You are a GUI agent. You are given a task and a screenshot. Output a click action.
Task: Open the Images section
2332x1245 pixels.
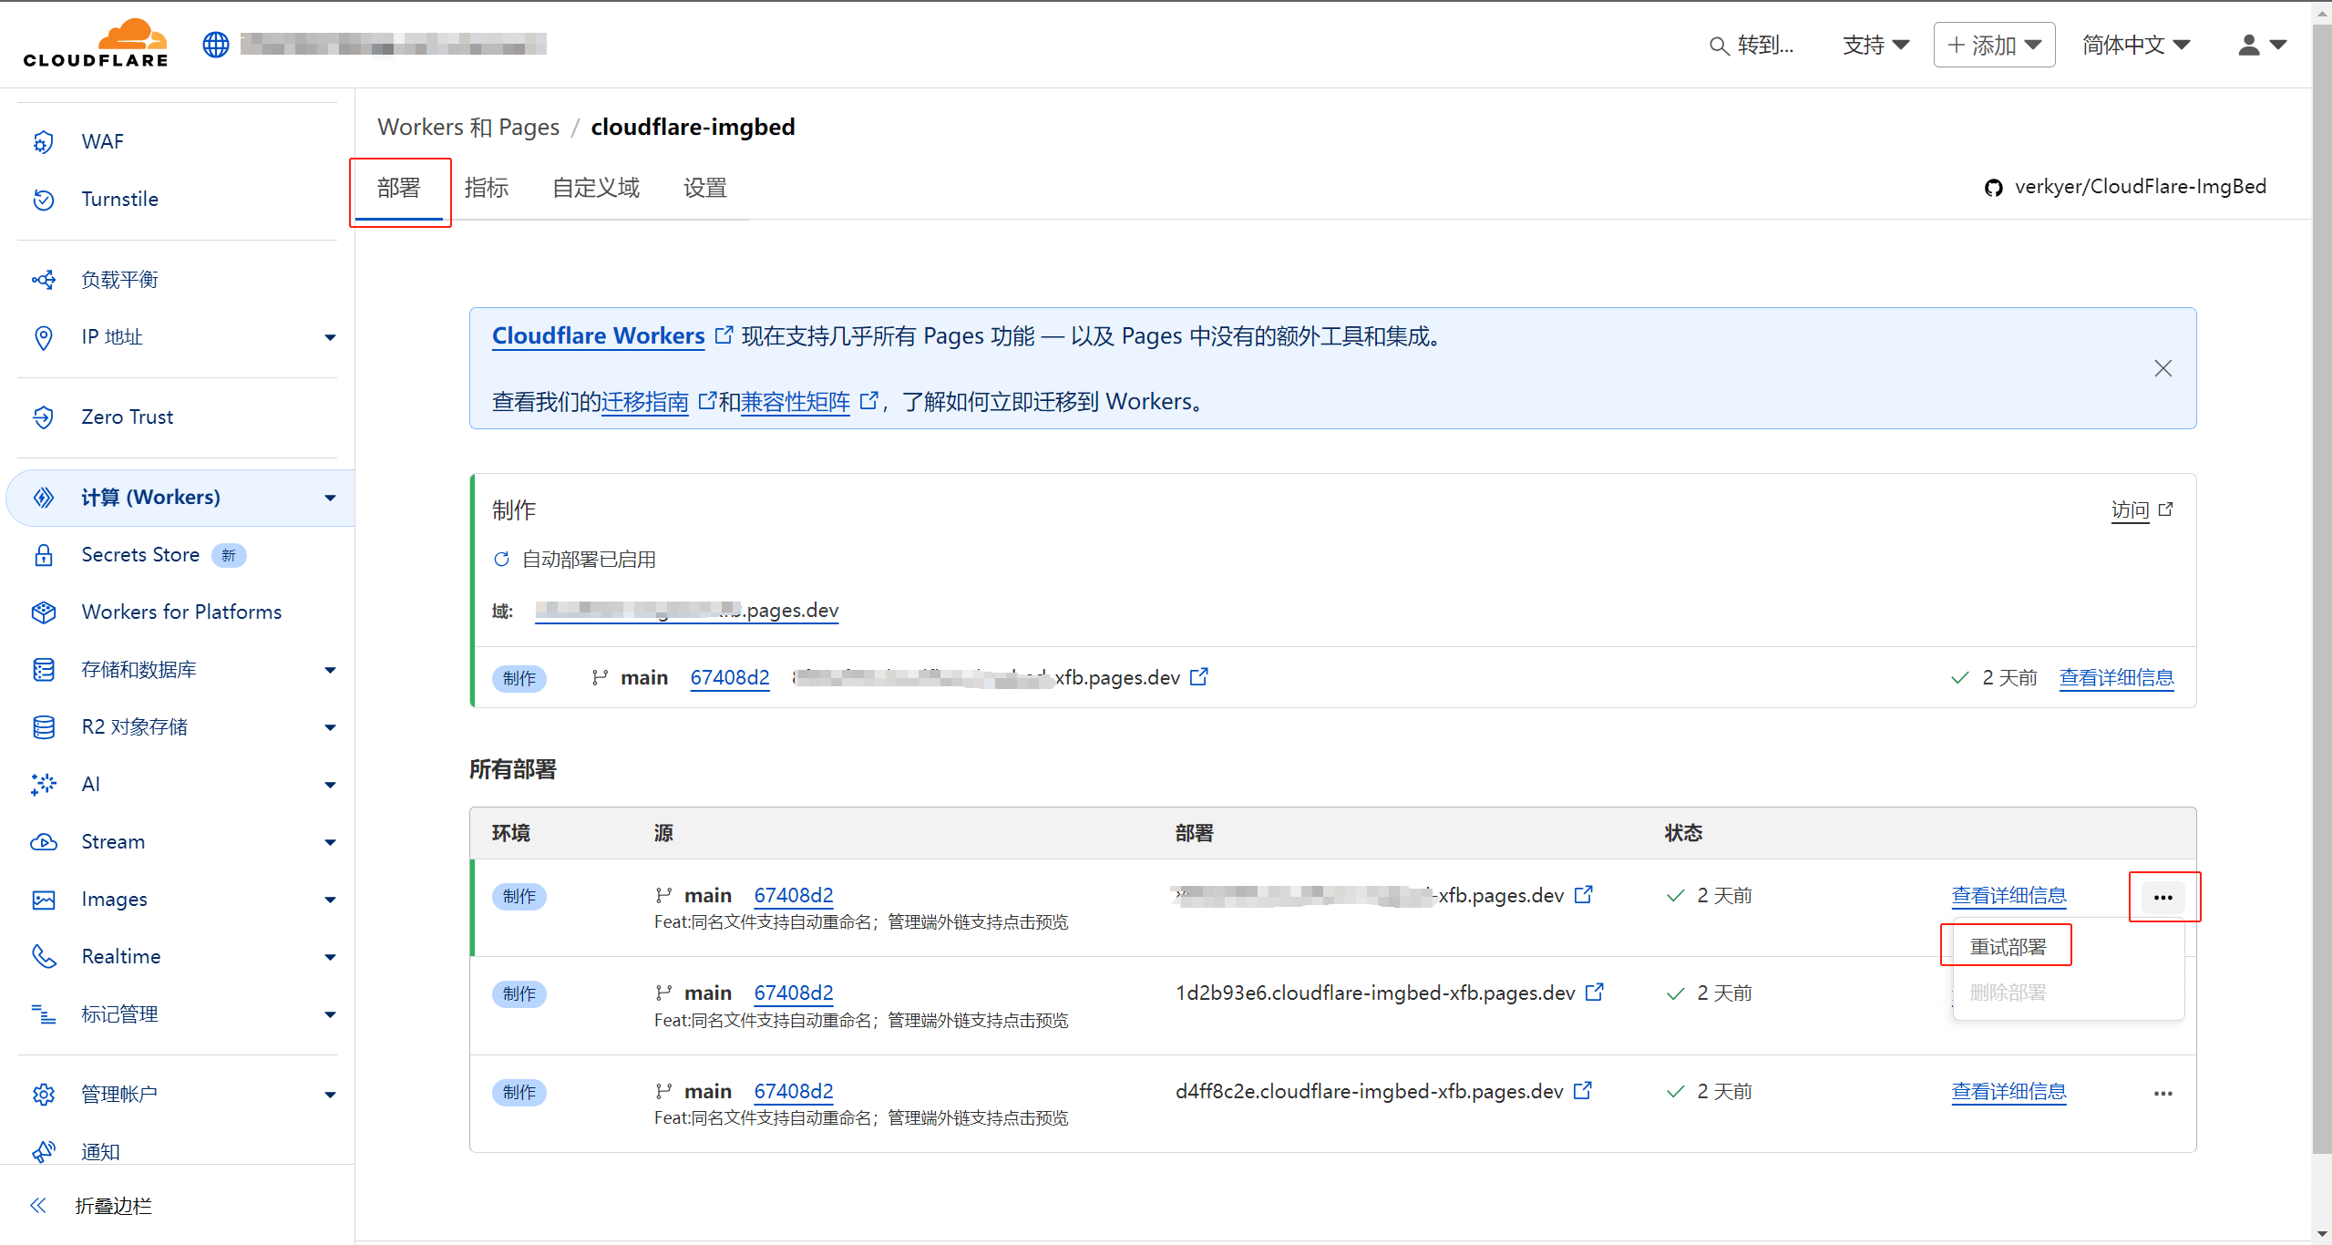click(x=113, y=899)
